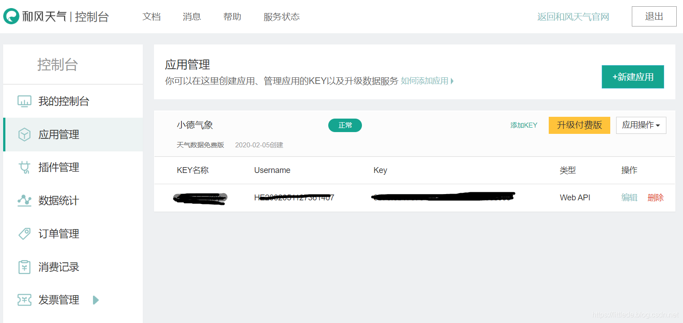This screenshot has width=683, height=323.
Task: Open 消息 in top navigation
Action: [x=192, y=17]
